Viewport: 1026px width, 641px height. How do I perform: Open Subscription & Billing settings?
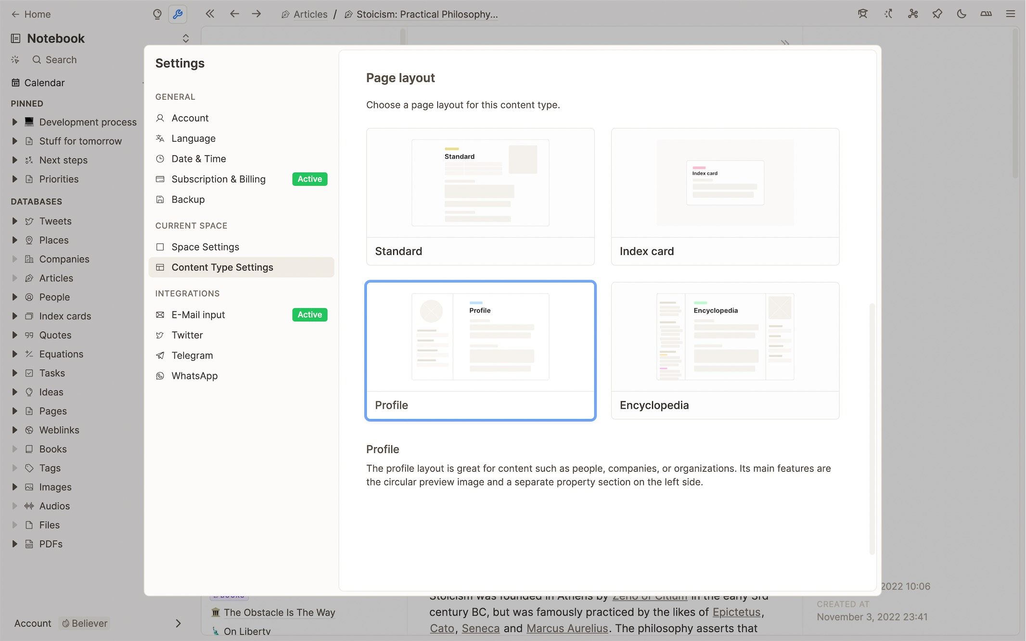(x=218, y=179)
